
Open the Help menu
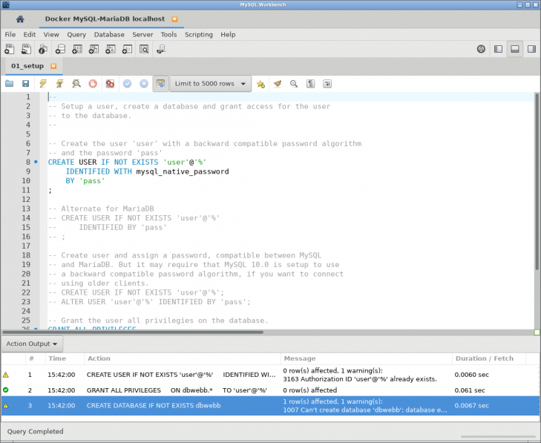(x=228, y=34)
